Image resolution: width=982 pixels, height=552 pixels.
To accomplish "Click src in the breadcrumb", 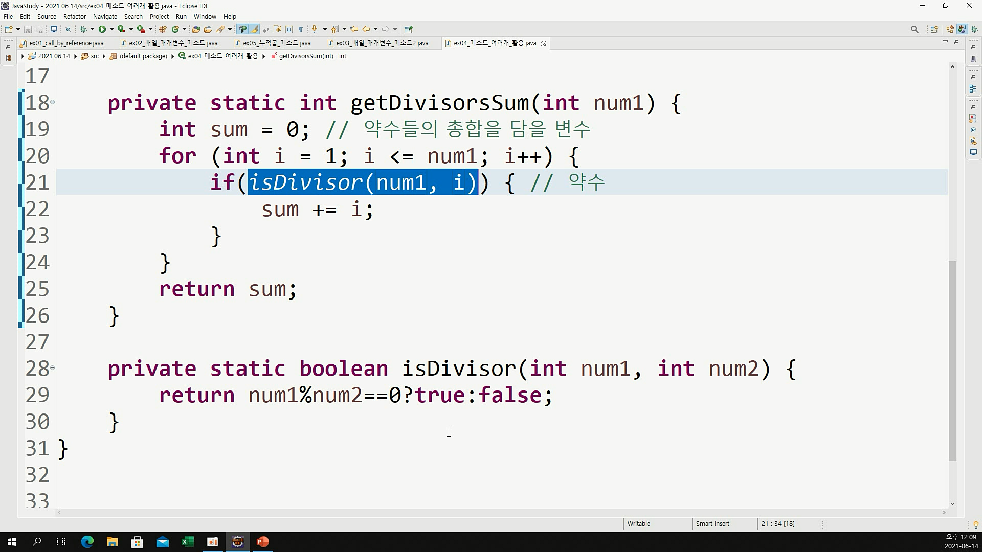I will [x=95, y=56].
